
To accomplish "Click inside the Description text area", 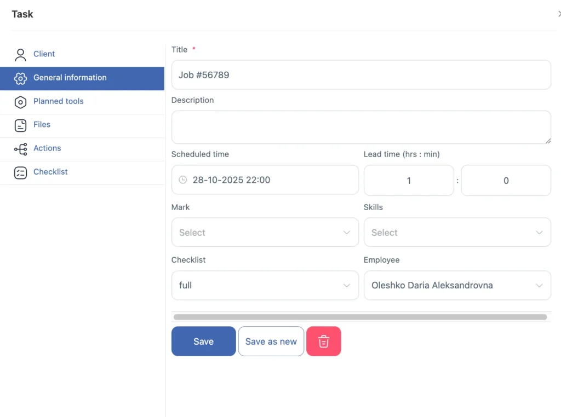I will [361, 127].
